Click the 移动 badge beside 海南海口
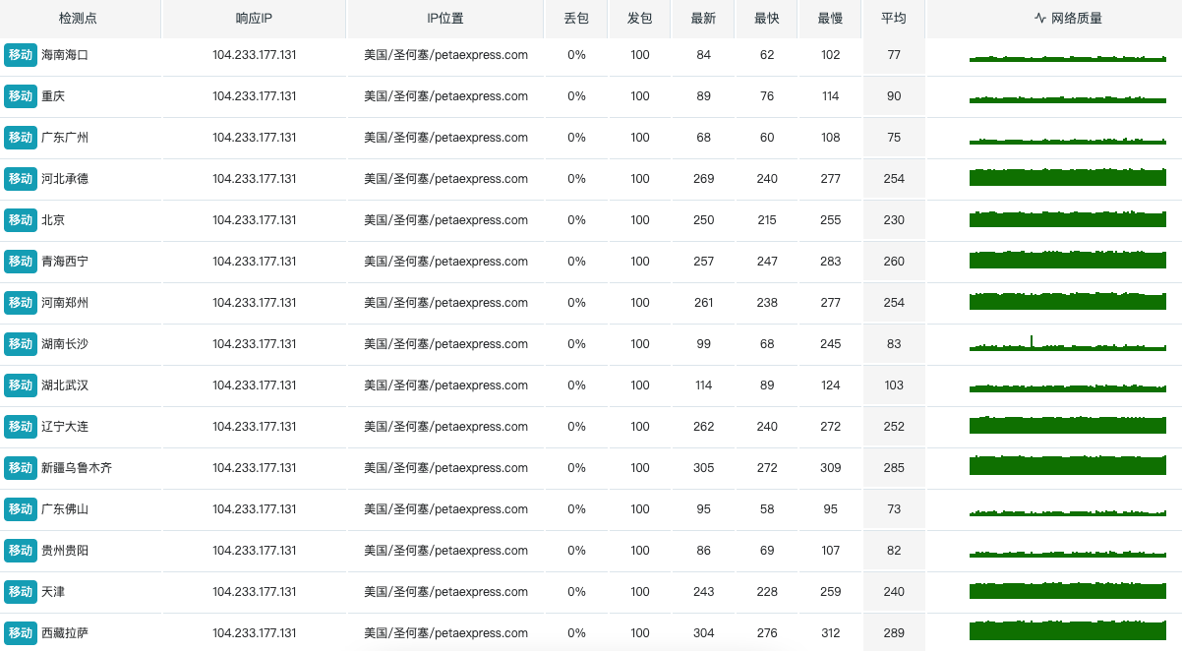1182x651 pixels. 21,55
